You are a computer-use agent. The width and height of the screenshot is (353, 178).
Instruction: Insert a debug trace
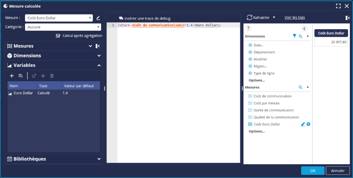coord(144,18)
